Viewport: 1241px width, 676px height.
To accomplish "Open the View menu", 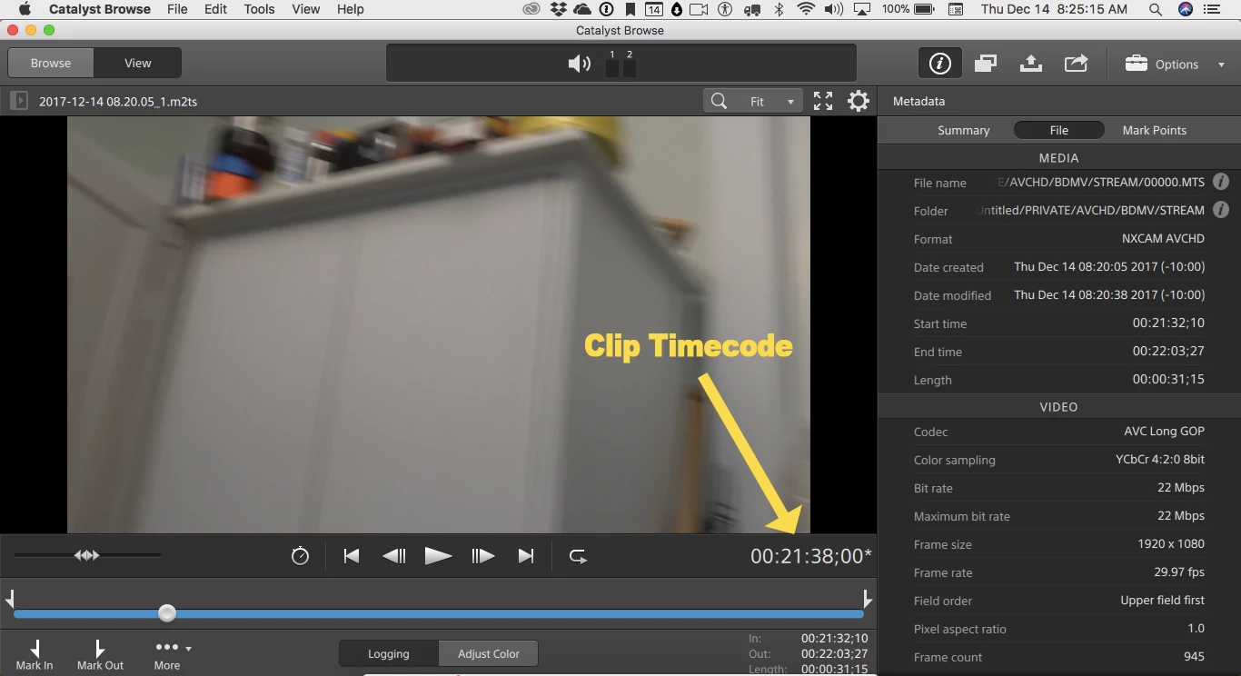I will coord(305,9).
